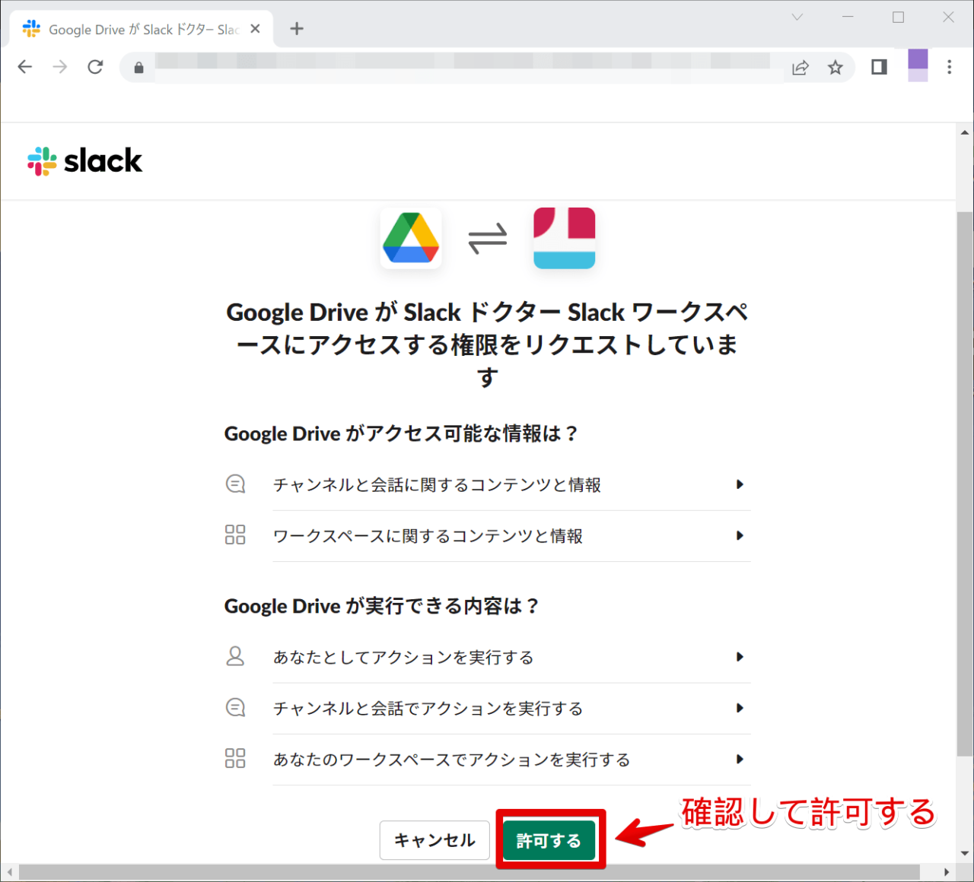The height and width of the screenshot is (882, 974).
Task: Close the Google Drive Slack tab
Action: click(256, 29)
